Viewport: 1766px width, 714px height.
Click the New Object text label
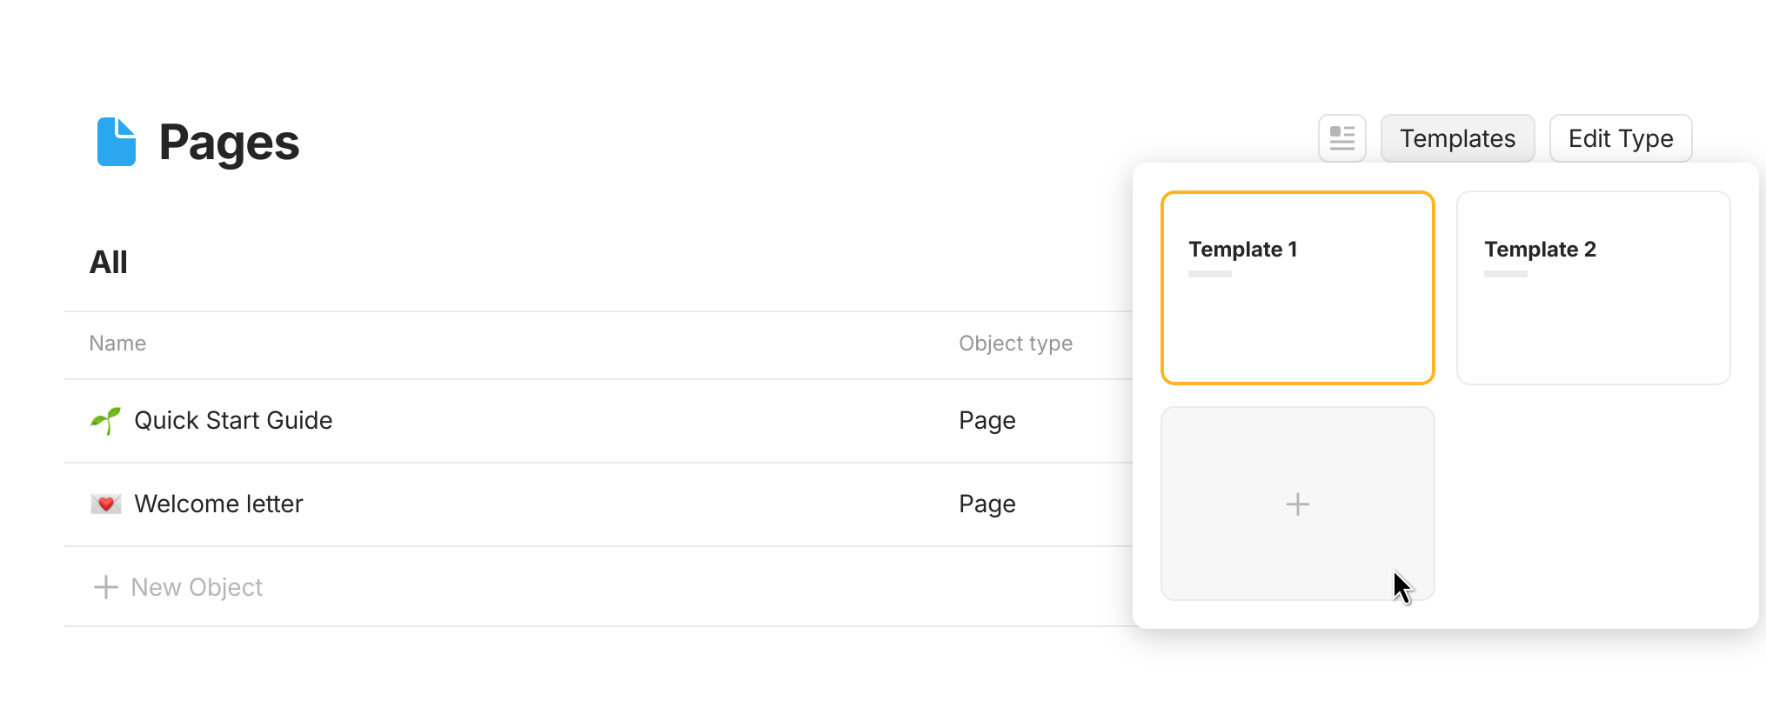click(197, 588)
